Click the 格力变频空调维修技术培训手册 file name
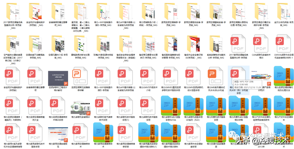Image resolution: width=294 pixels, height=149 pixels. 58,119
